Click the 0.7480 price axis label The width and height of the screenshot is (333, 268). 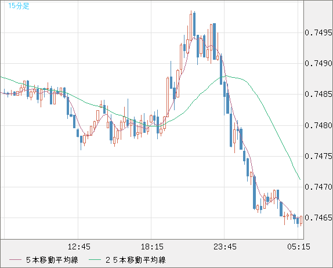[x=318, y=125]
